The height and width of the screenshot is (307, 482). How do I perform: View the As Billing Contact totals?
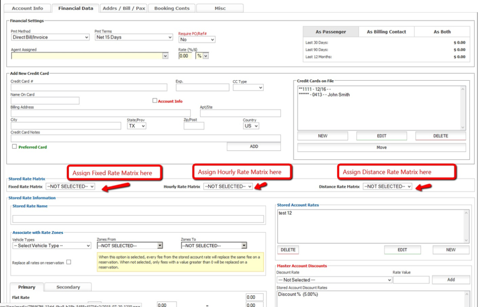(386, 32)
